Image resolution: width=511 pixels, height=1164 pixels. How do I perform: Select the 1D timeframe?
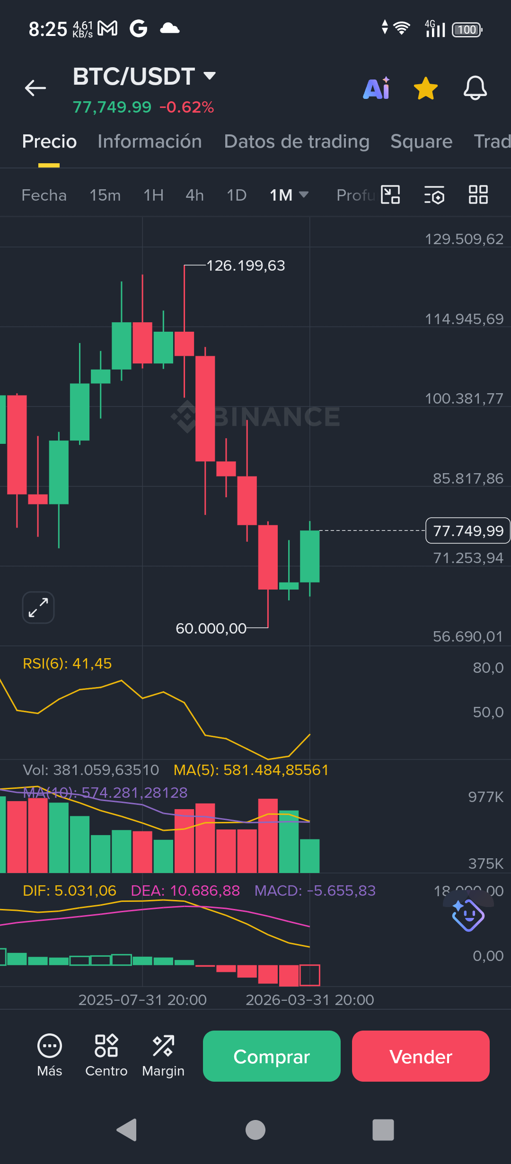237,195
